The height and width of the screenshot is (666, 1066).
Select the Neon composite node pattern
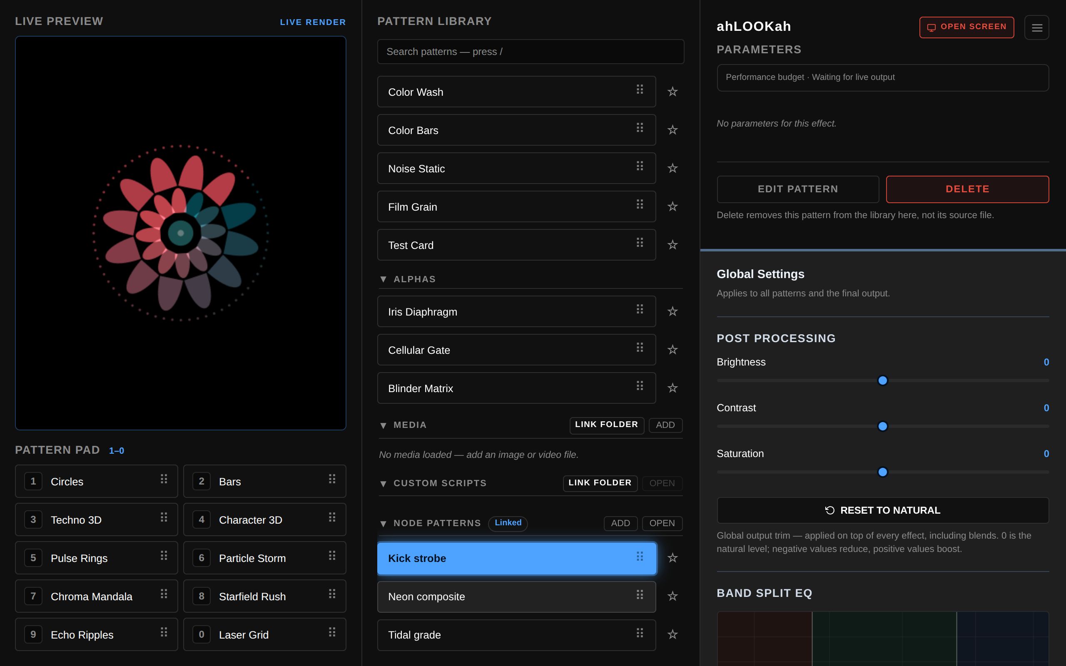pos(516,597)
